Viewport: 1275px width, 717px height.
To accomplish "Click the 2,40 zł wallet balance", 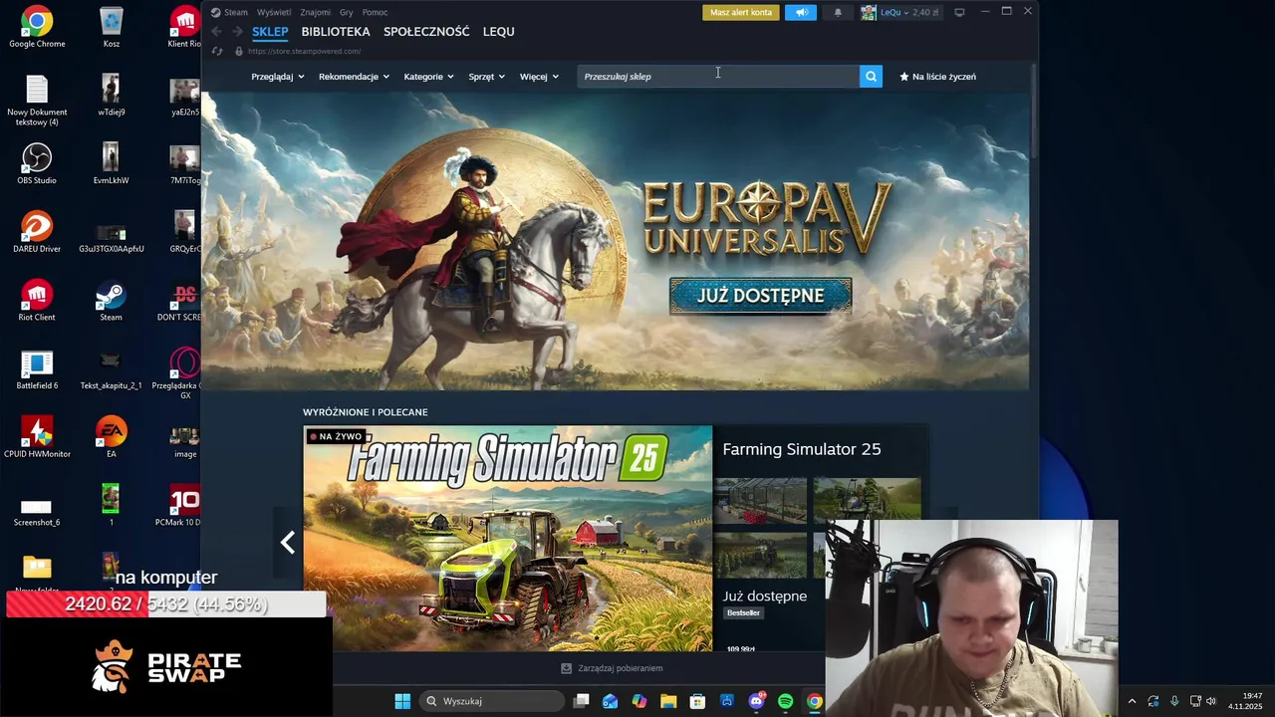I will [x=925, y=12].
